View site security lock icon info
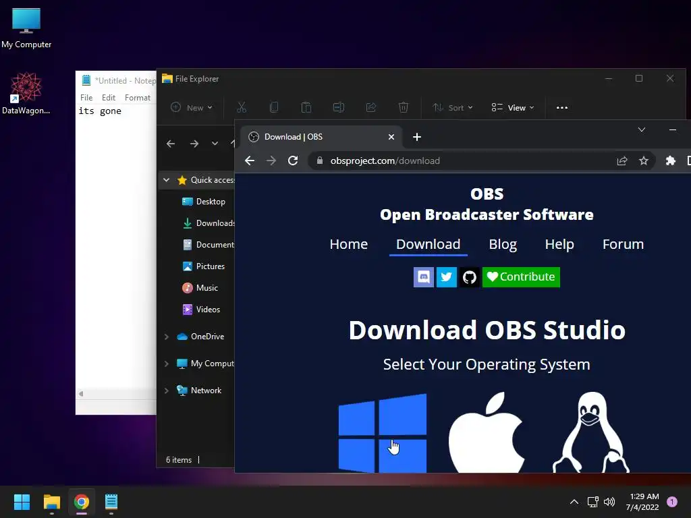This screenshot has height=518, width=691. [319, 161]
